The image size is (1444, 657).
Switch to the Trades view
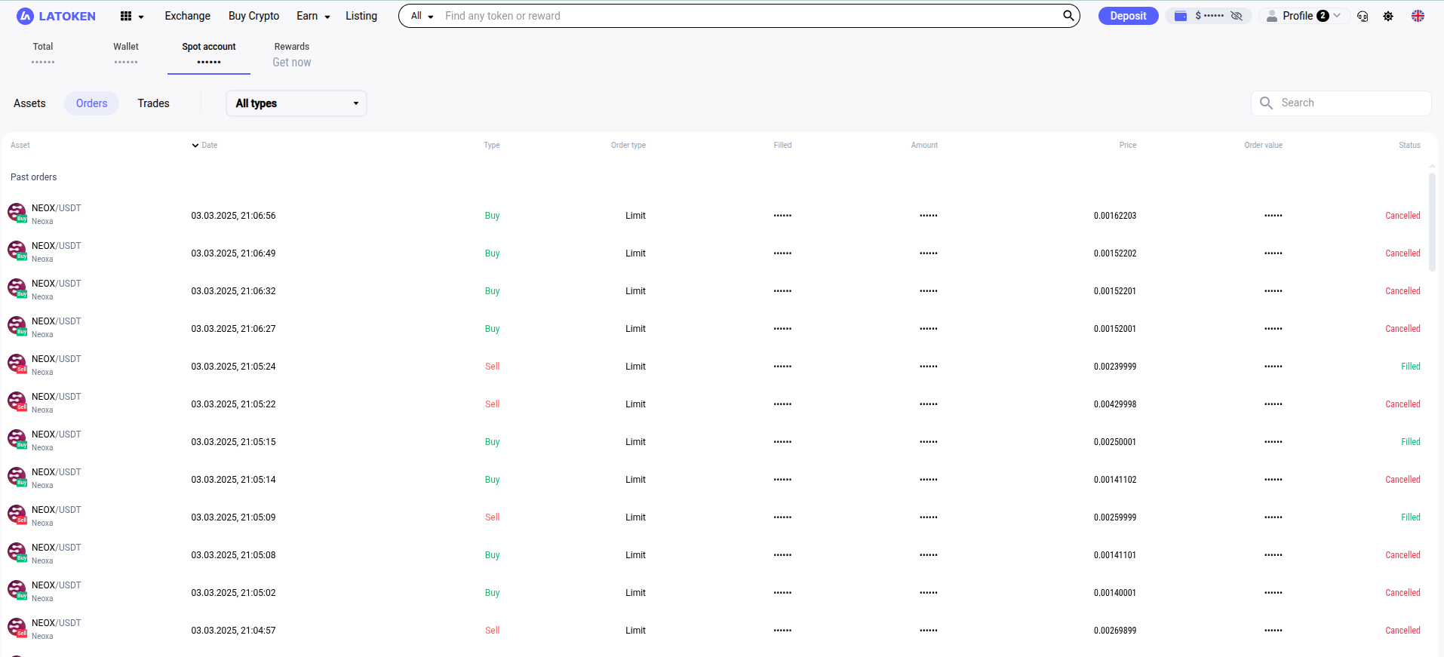pyautogui.click(x=153, y=103)
